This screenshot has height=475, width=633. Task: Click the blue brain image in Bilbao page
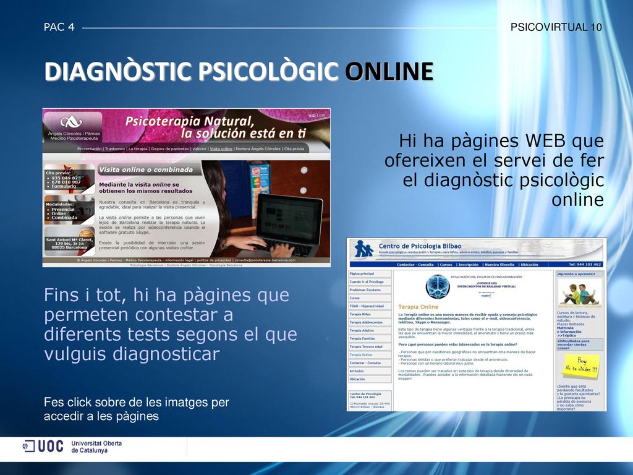pyautogui.click(x=438, y=286)
